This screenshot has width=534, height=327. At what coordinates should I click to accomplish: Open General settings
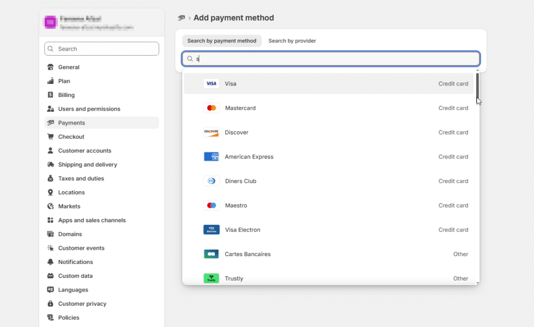[102, 67]
